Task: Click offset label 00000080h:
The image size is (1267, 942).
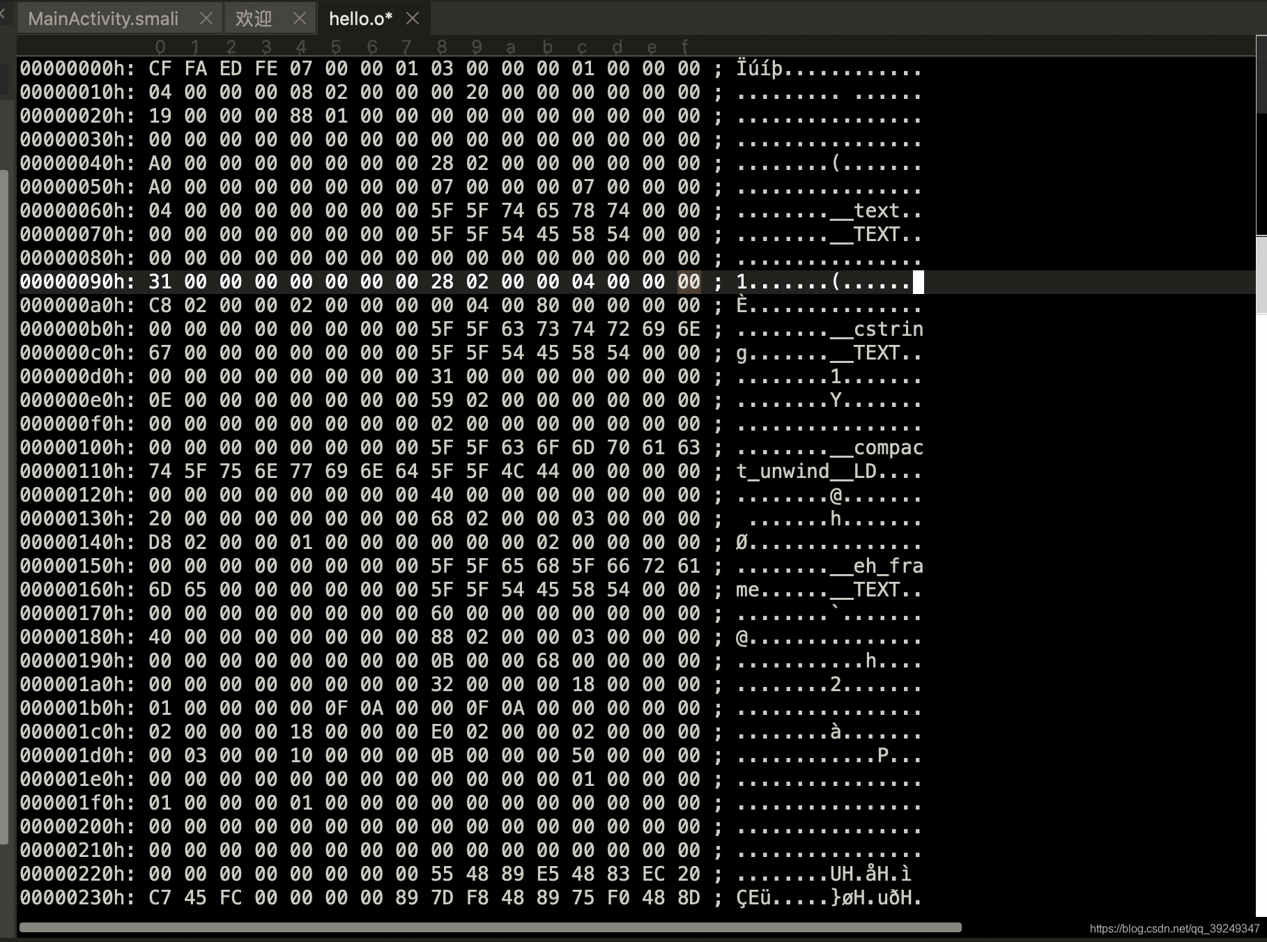Action: click(x=77, y=258)
